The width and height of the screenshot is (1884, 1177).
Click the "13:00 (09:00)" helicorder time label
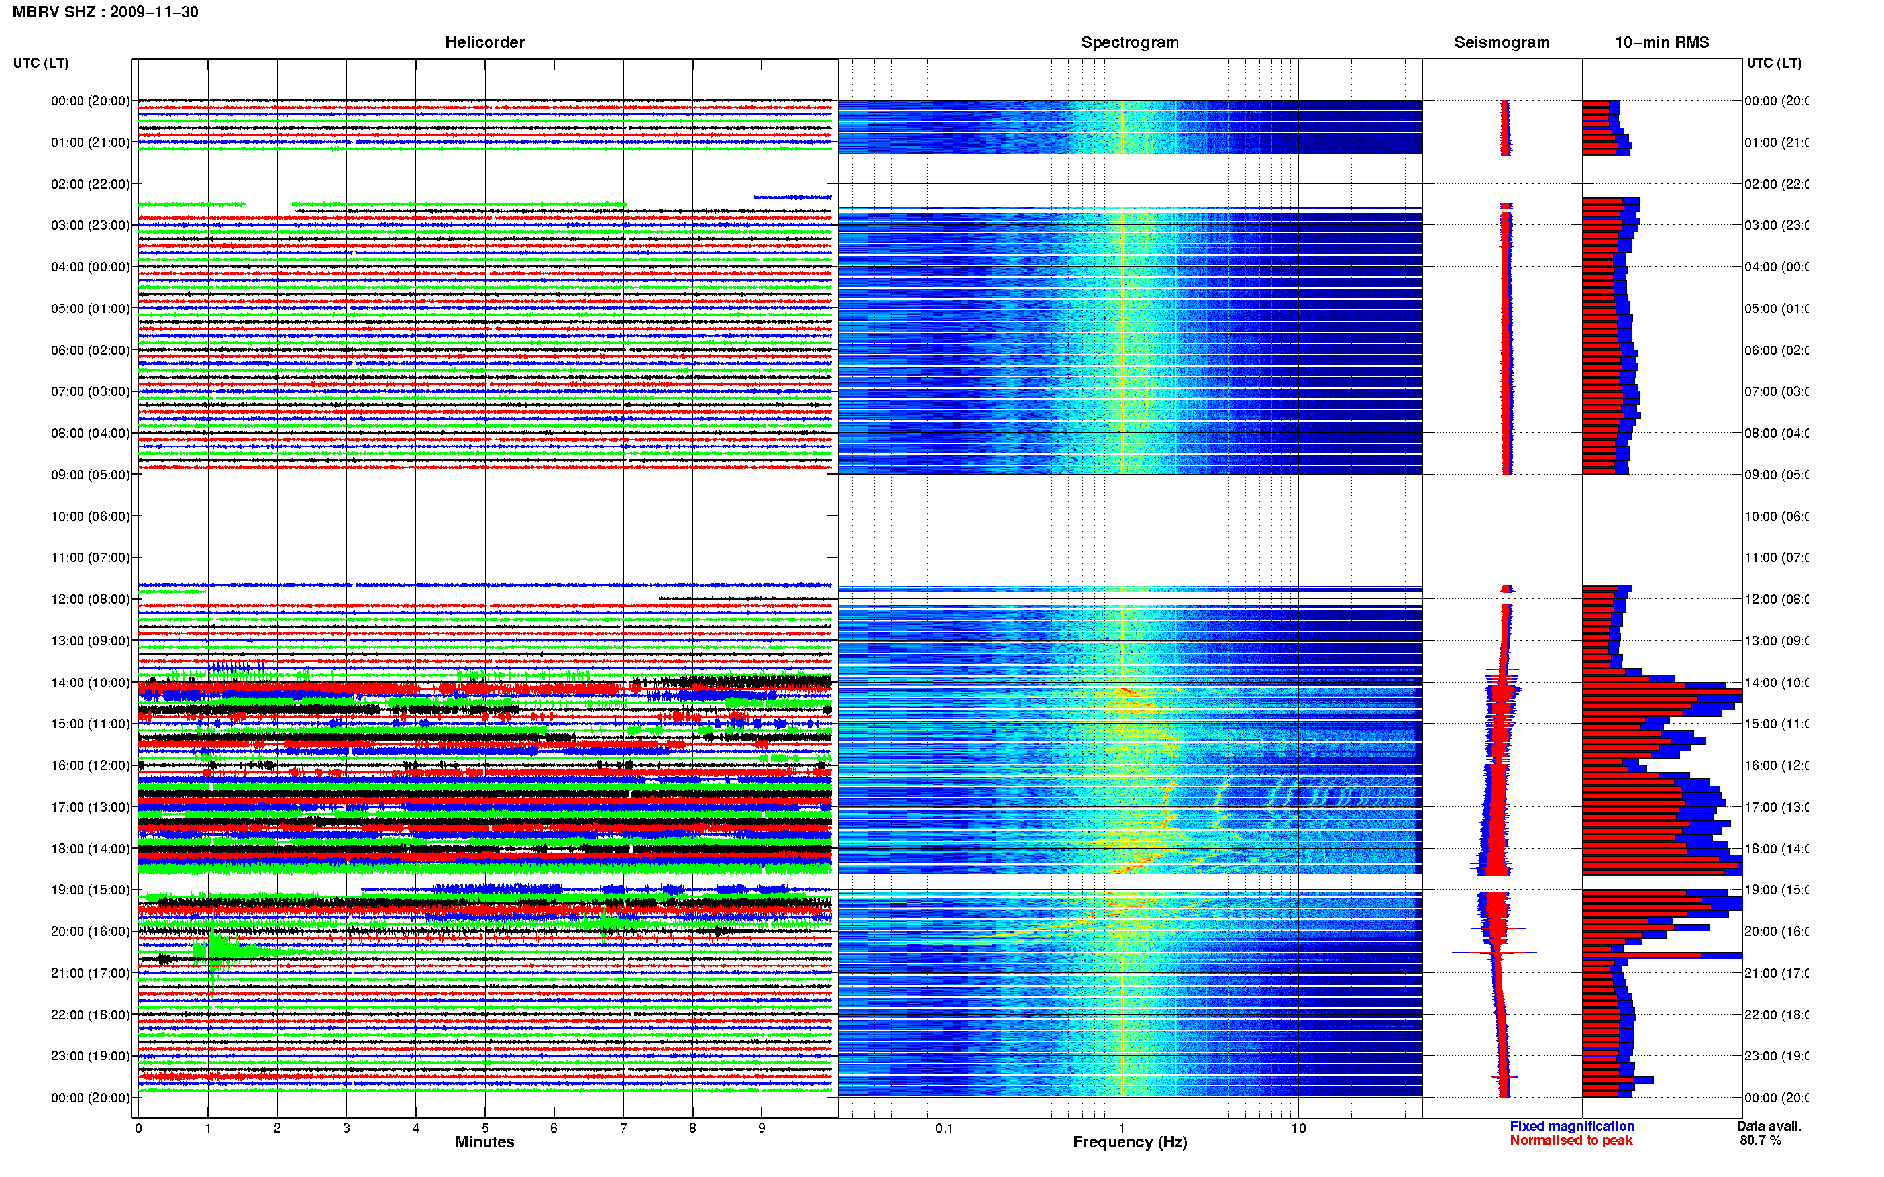90,641
